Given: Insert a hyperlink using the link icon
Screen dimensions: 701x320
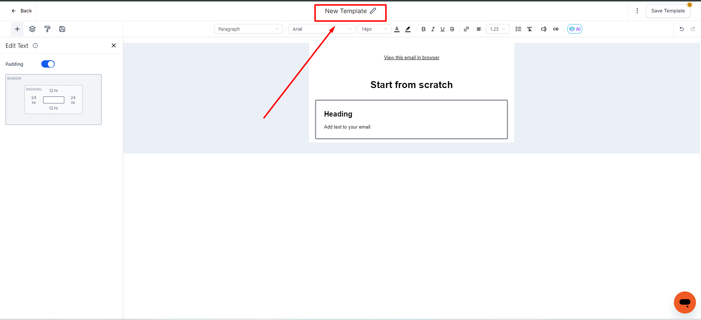Looking at the screenshot, I should [x=466, y=29].
